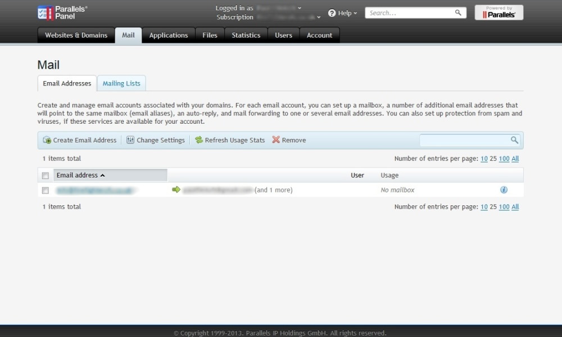562x337 pixels.
Task: Go to the Account tab
Action: coord(319,35)
